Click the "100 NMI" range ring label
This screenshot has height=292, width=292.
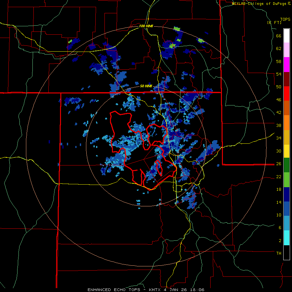[146, 26]
